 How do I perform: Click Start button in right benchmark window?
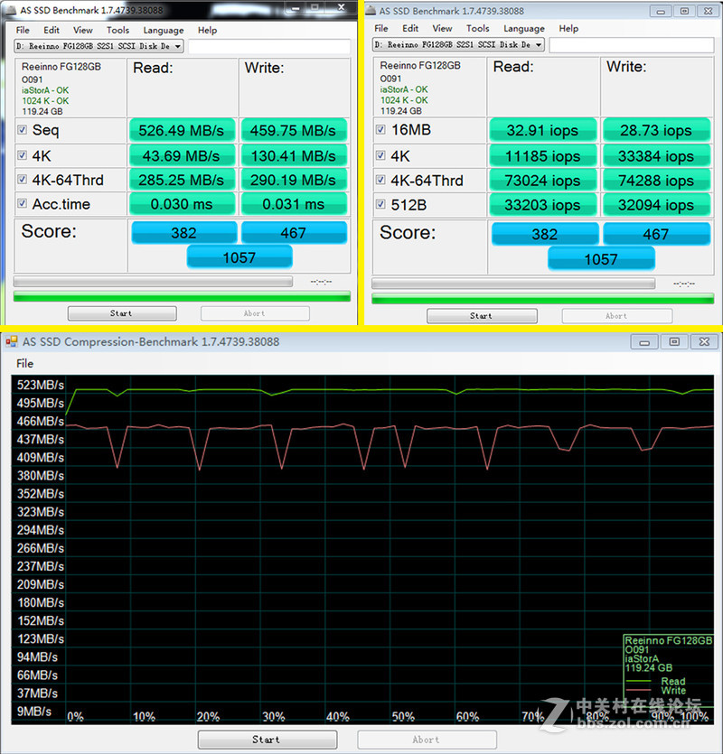coord(482,316)
